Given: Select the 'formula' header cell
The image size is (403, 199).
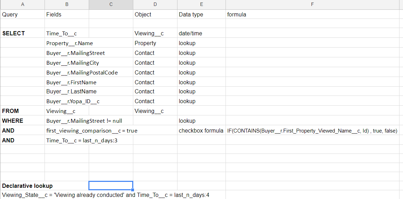Looking at the screenshot, I should 237,15.
